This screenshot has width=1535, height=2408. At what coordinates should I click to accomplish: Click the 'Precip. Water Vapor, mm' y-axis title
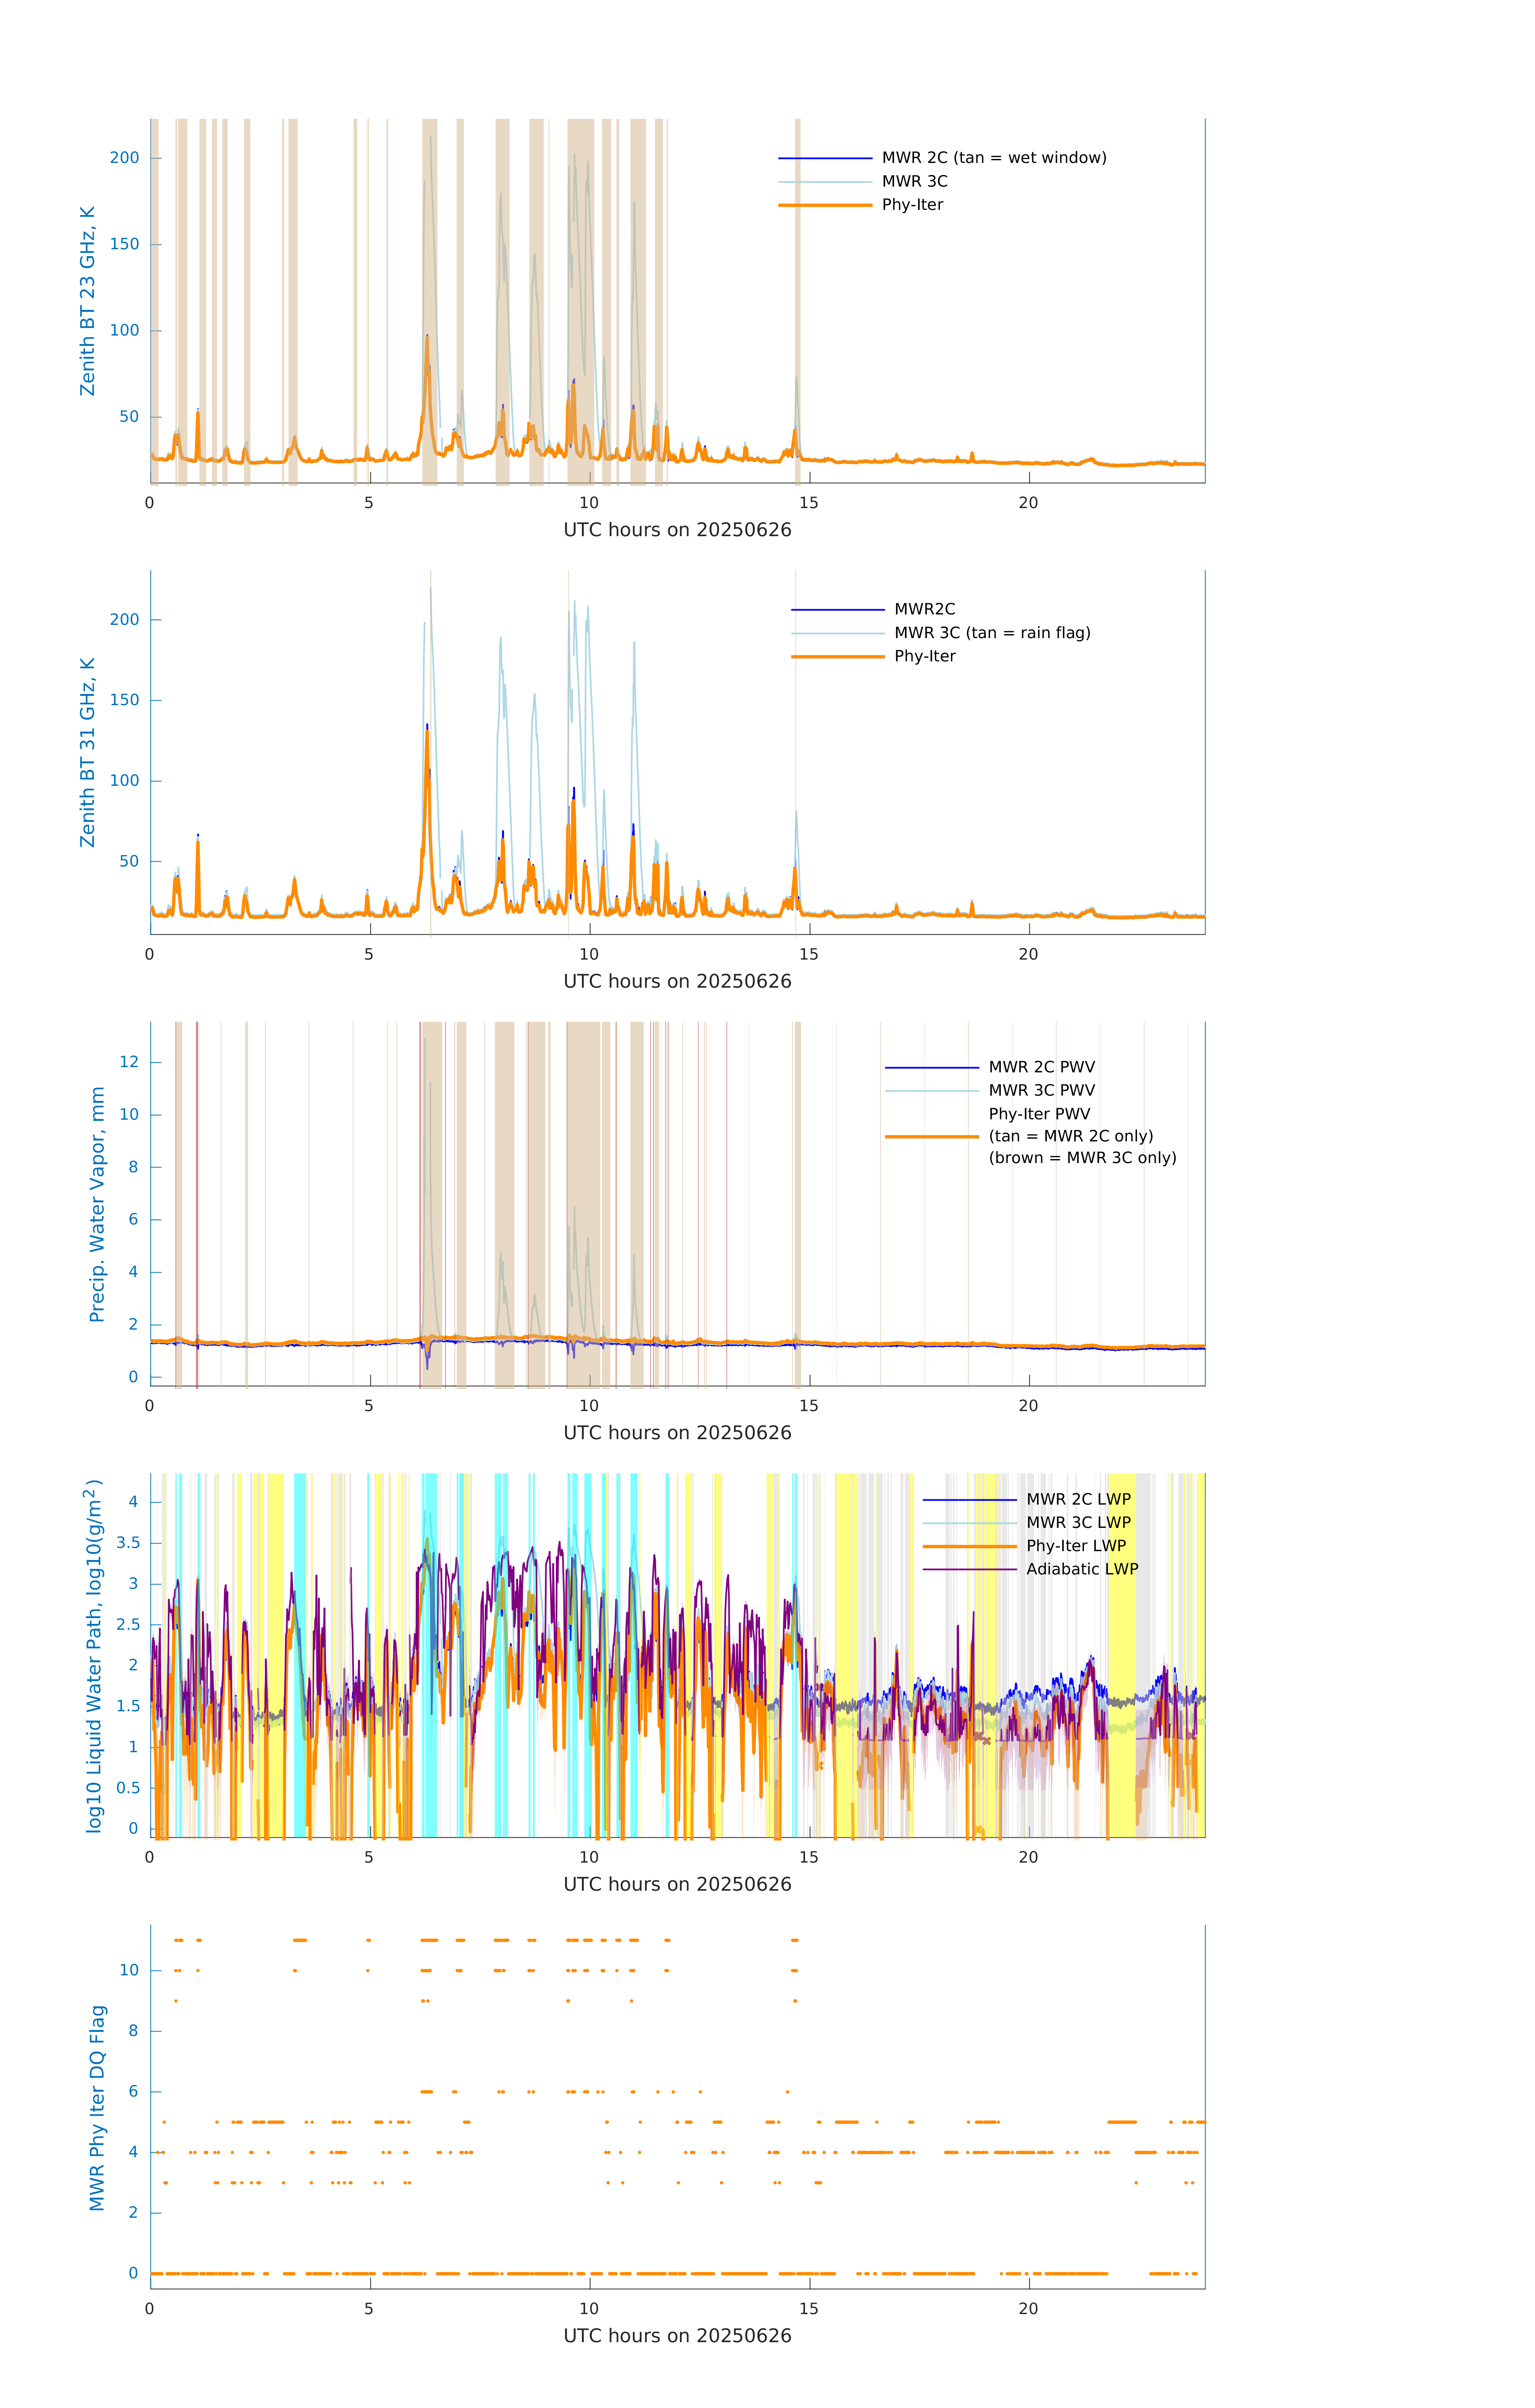coord(97,1204)
